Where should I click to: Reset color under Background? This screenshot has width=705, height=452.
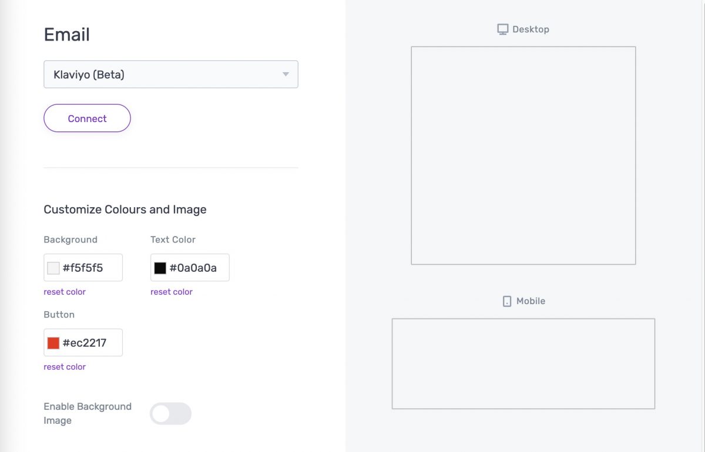[x=65, y=292]
